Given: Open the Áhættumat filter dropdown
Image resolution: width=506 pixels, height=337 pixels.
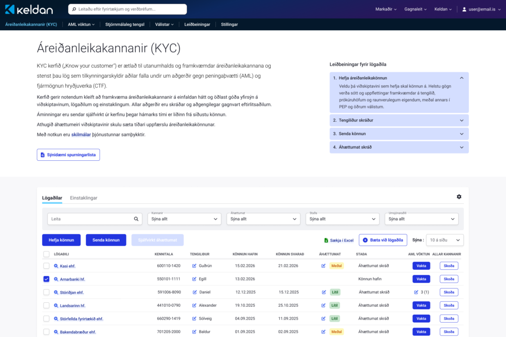Looking at the screenshot, I should point(263,219).
